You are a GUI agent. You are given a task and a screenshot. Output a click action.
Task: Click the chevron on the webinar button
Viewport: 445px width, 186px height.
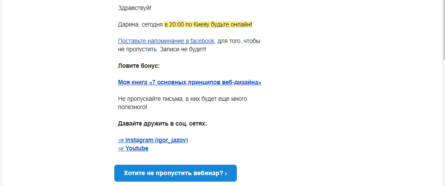coord(226,173)
